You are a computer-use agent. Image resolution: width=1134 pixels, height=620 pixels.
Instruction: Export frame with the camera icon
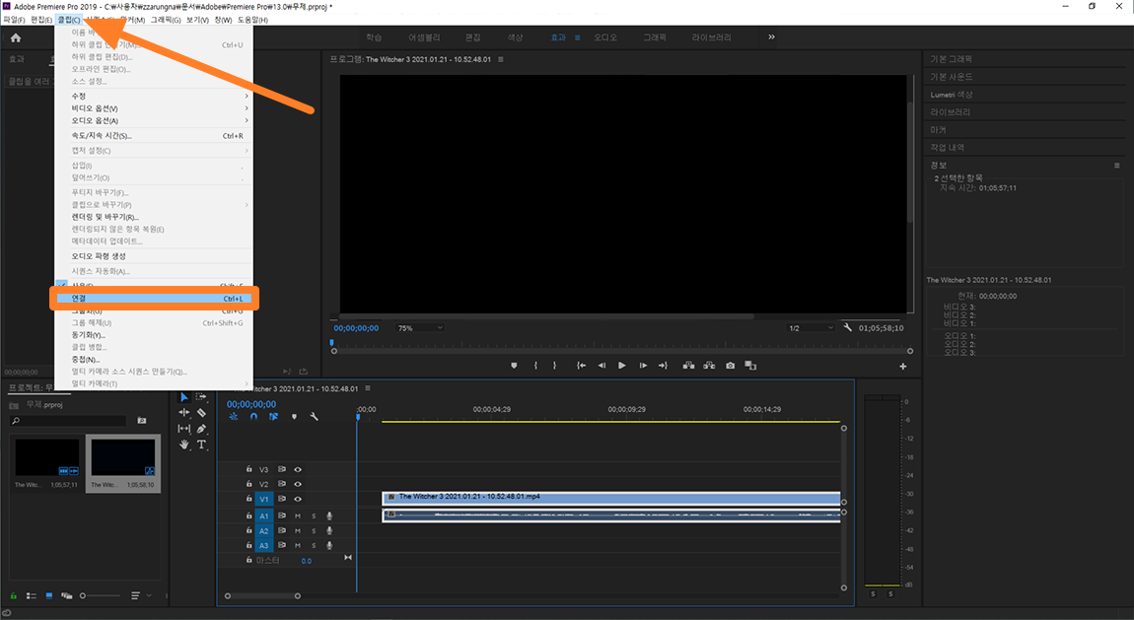coord(731,366)
